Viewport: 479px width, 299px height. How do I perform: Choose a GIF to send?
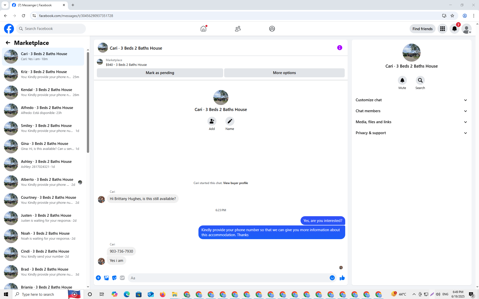coord(122,278)
